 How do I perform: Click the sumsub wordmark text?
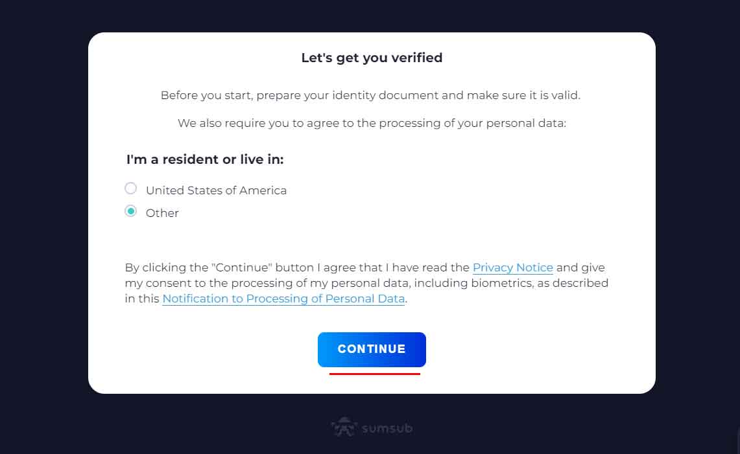387,428
